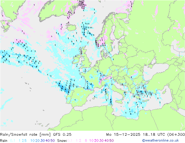Pick the Rain 20 legend color value
This screenshot has height=143, width=185.
38,141
